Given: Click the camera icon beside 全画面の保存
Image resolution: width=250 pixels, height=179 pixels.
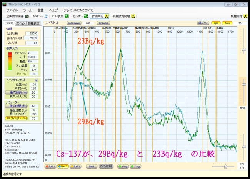Looking at the screenshot, I should (27, 16).
